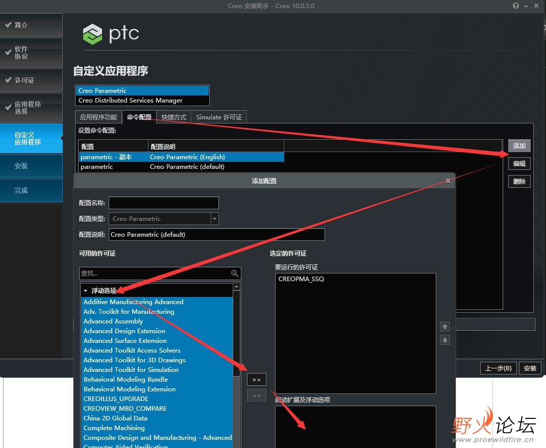Screen dimensions: 546x448
Task: Click the 配置说明 column header
Action: [x=216, y=146]
